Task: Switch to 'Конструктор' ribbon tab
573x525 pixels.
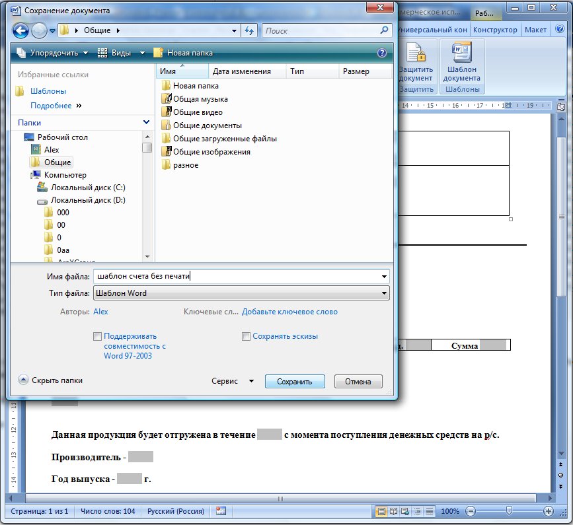Action: [x=495, y=30]
